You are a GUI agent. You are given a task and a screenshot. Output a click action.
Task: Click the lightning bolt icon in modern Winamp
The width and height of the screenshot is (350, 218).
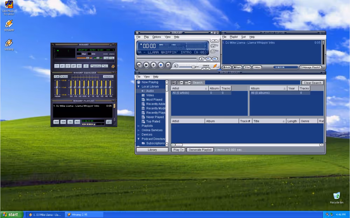[215, 65]
